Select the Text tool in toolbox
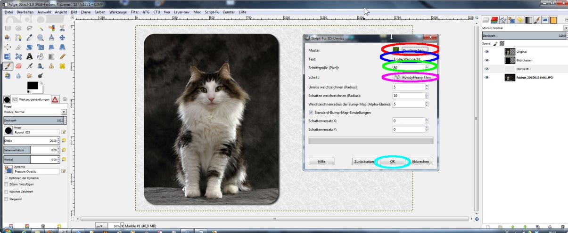 click(x=30, y=56)
